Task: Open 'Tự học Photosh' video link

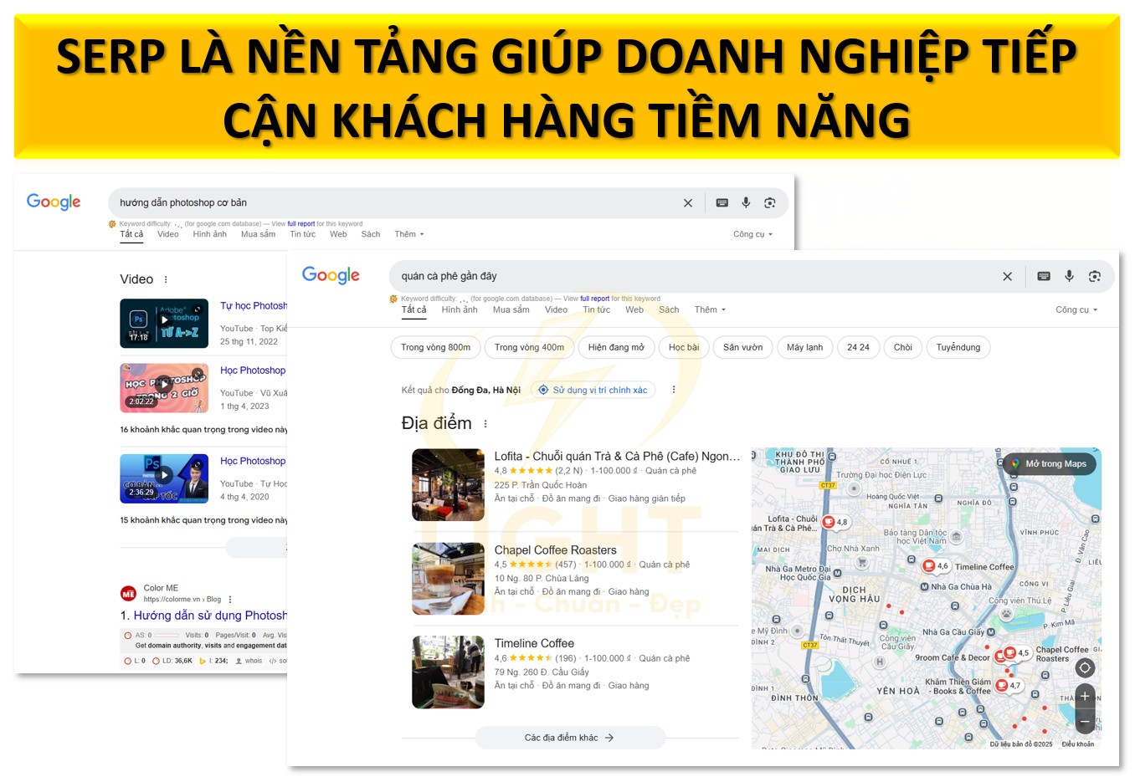Action: point(254,306)
